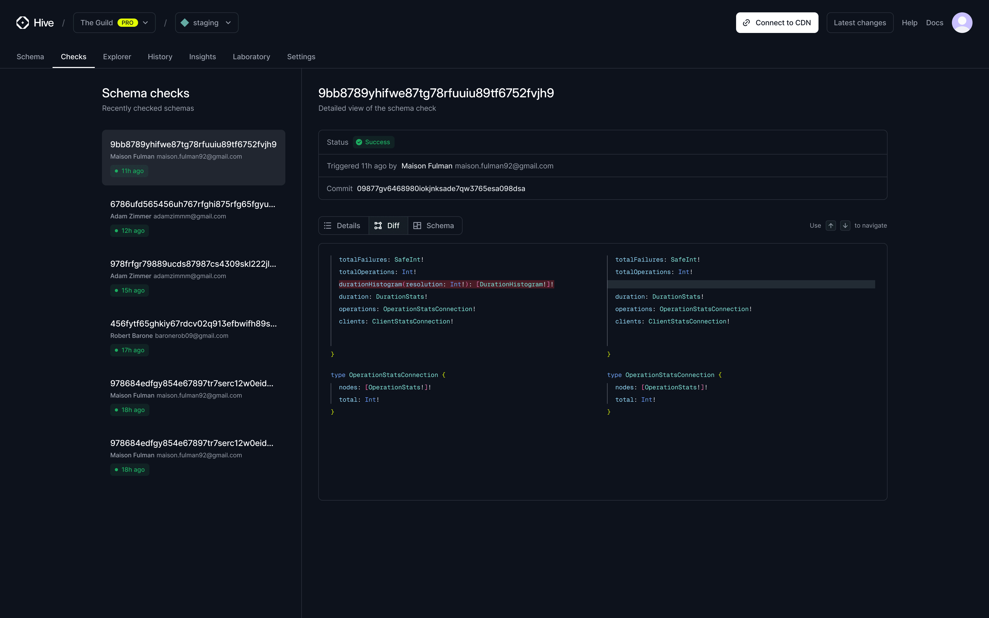
Task: Click the Diff compare icon
Action: [378, 226]
